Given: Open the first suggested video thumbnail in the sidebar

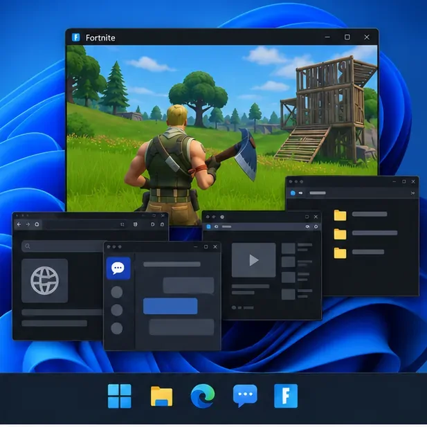Looking at the screenshot, I should click(288, 248).
